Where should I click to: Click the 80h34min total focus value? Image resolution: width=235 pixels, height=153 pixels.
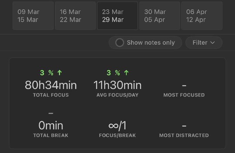pos(51,85)
